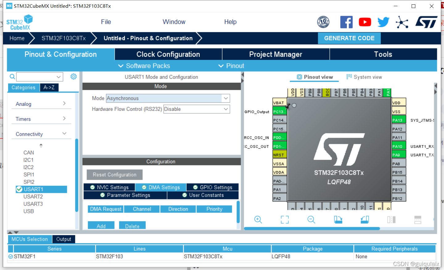
Task: Expand the Pinout dropdown menu
Action: pos(231,66)
